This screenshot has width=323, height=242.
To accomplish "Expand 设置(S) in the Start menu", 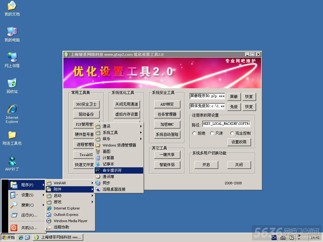I will (26, 195).
